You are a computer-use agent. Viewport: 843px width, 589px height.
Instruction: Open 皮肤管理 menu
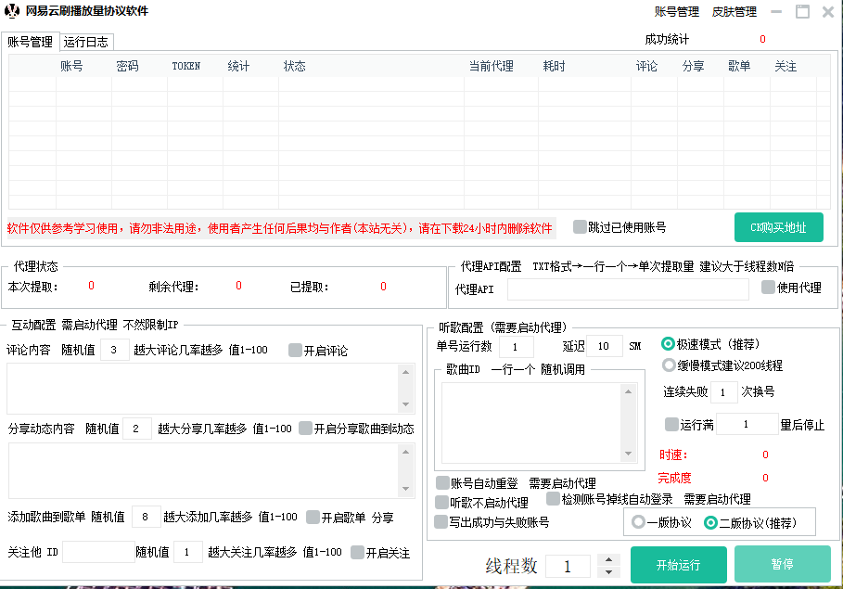pyautogui.click(x=734, y=12)
